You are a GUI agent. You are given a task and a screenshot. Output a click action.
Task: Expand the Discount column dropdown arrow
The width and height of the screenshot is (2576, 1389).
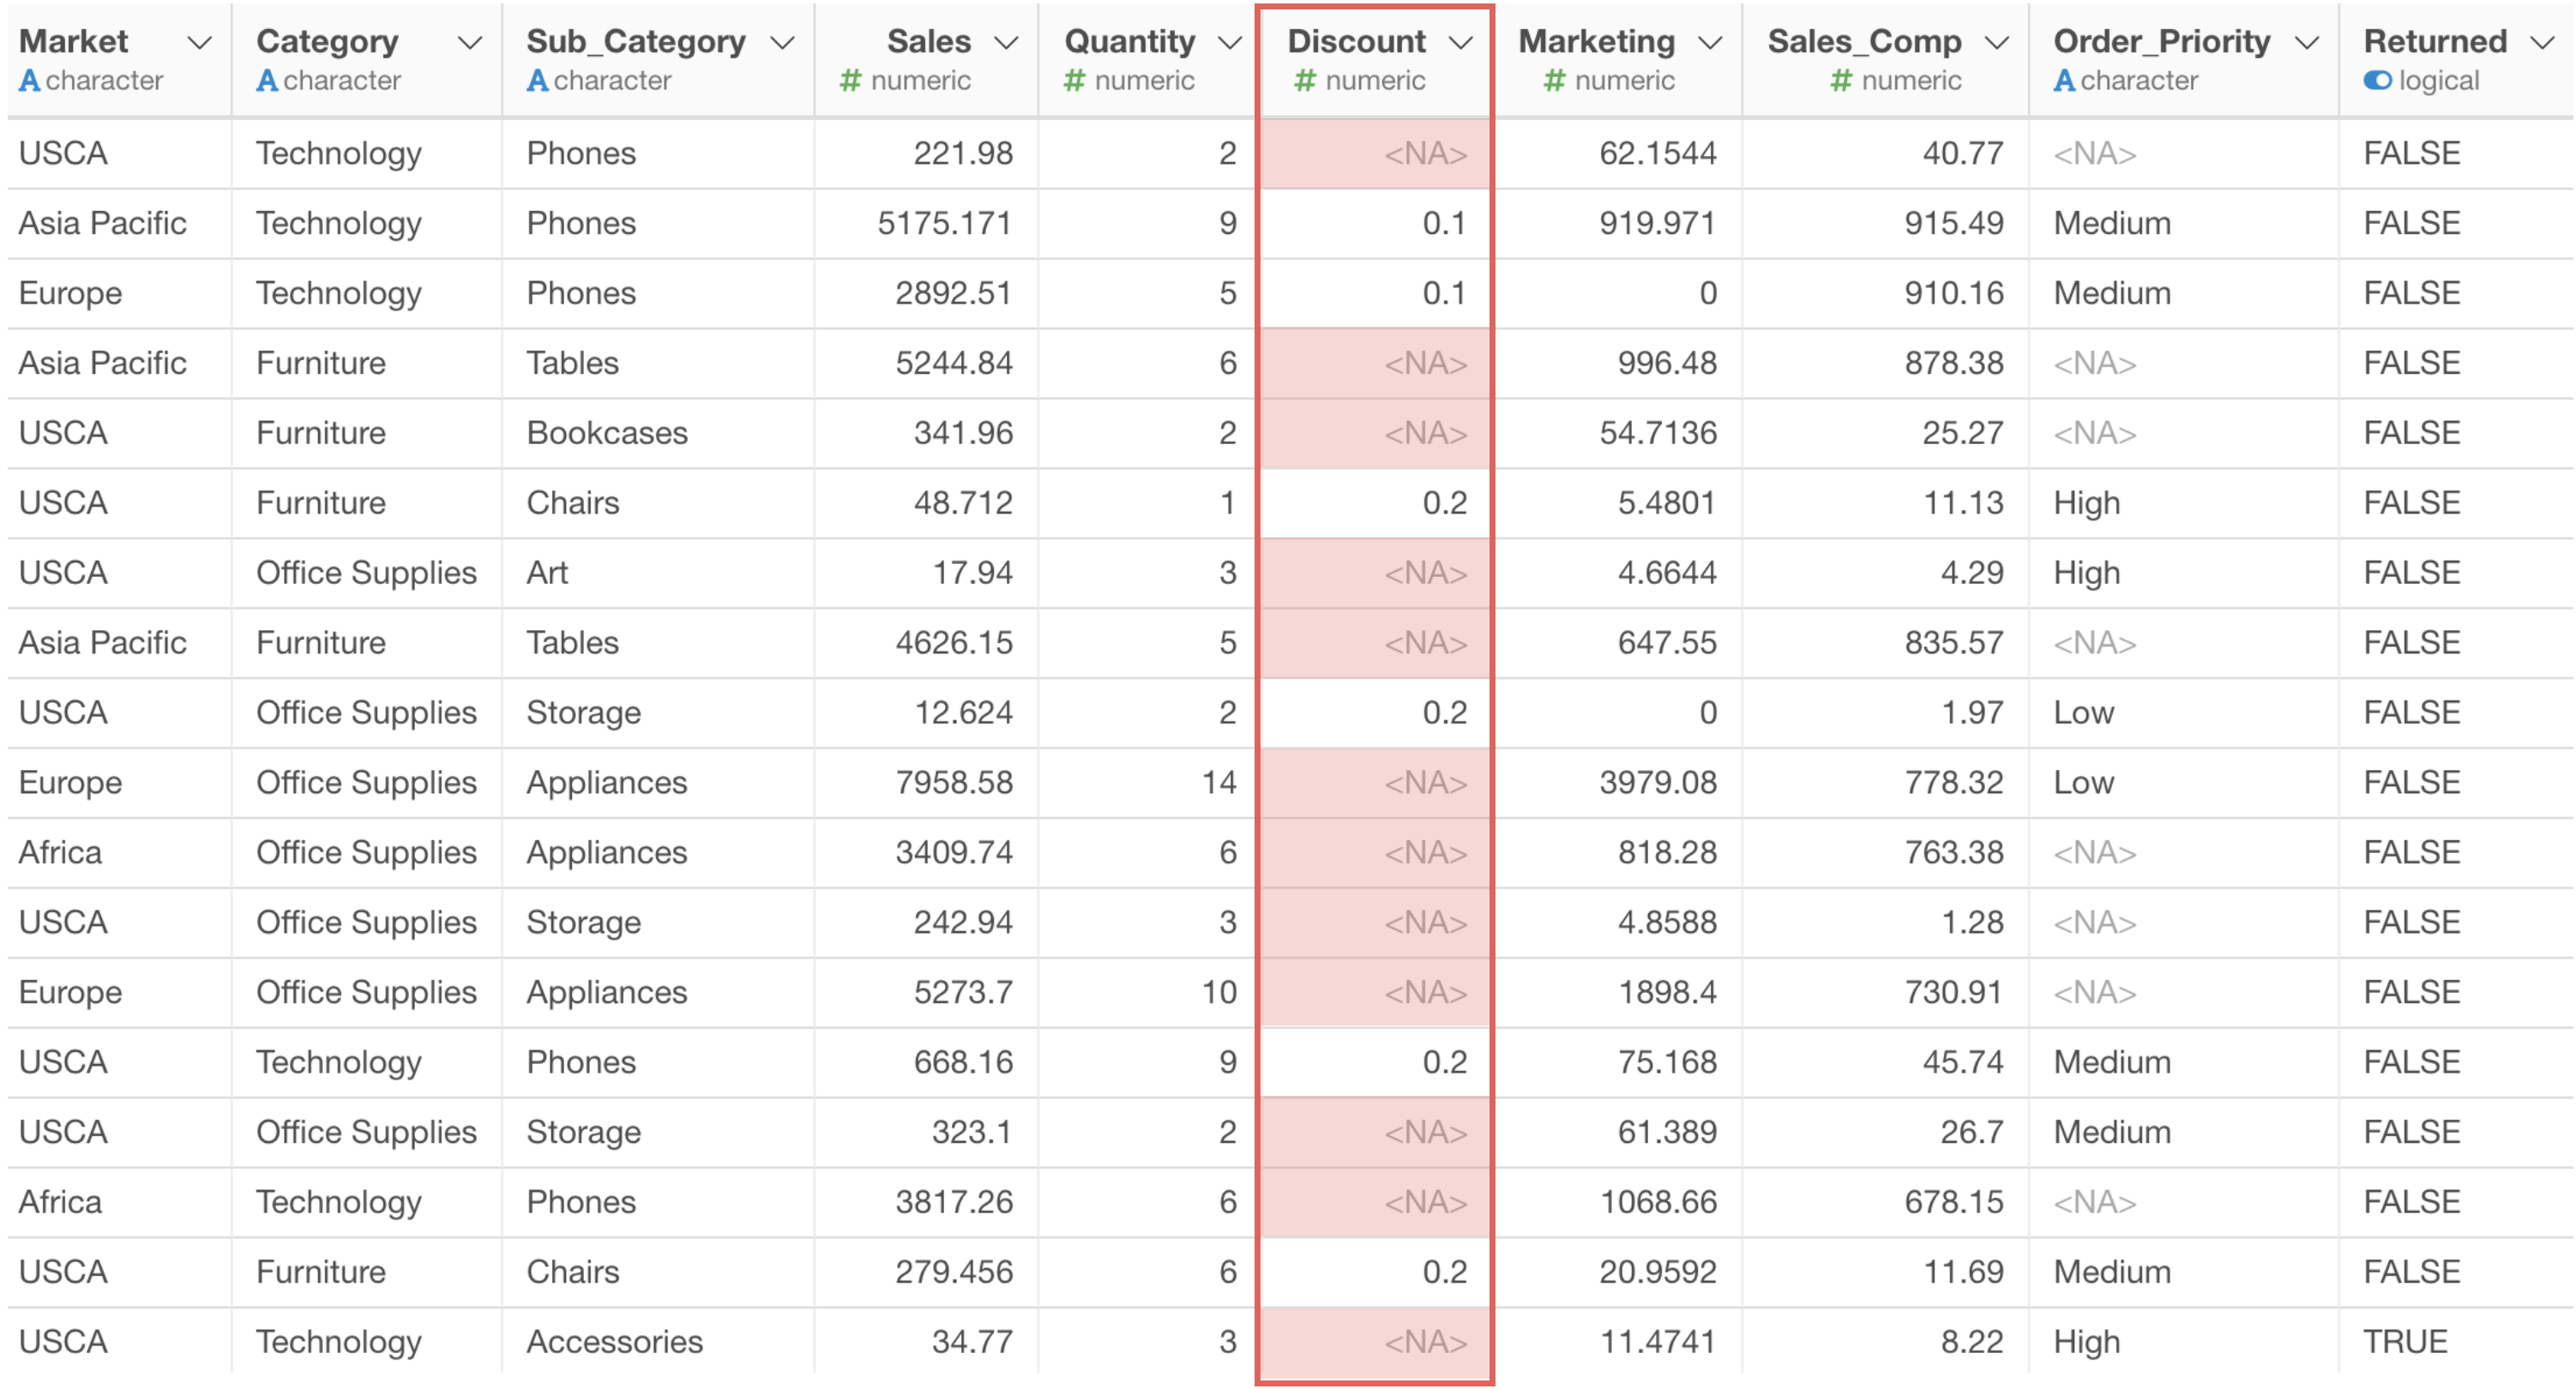(x=1461, y=42)
